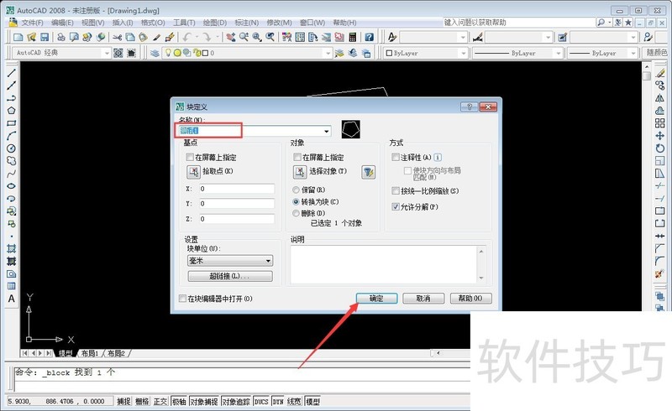The image size is (672, 411).
Task: Click the Plot (print) icon
Action: [x=61, y=37]
